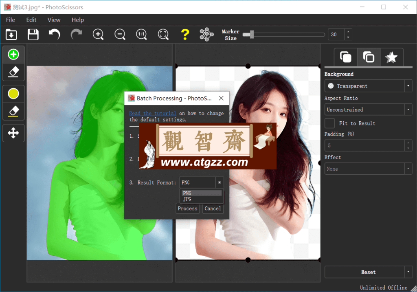The width and height of the screenshot is (417, 292).
Task: Close the Batch Processing dialog
Action: click(221, 98)
